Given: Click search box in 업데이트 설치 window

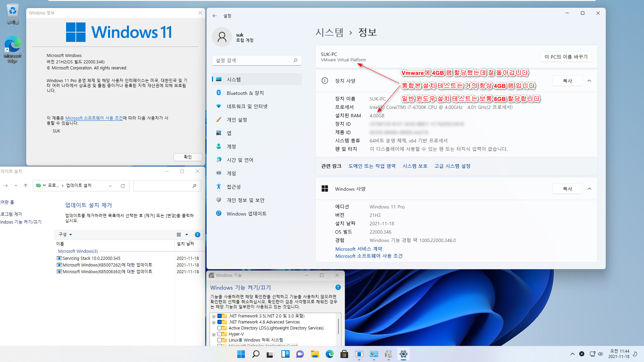Looking at the screenshot, I should click(167, 186).
